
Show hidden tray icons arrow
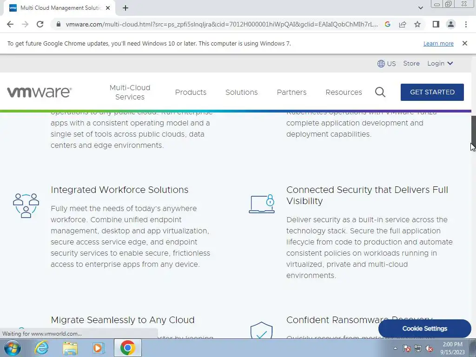395,349
